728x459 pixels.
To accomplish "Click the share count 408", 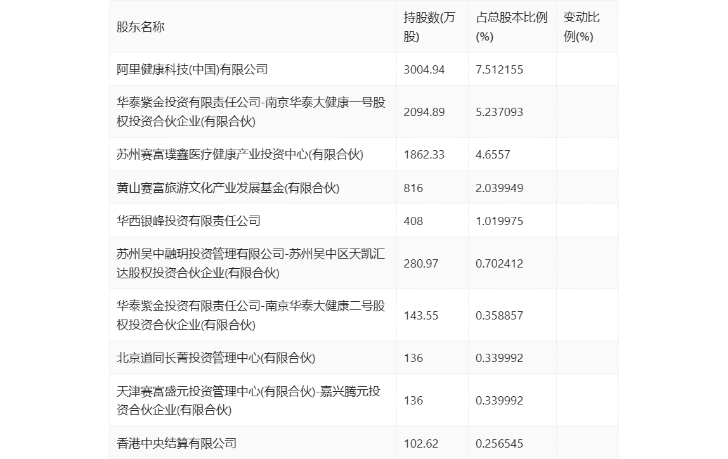I will [413, 221].
